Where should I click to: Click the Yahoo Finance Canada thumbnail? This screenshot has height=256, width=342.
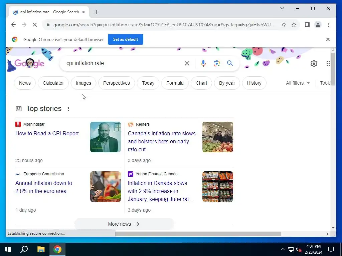click(218, 187)
